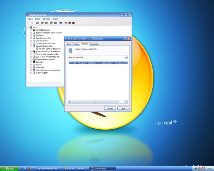Open the Görünüm menu
Viewport: 214px width, 171px height.
click(46, 19)
